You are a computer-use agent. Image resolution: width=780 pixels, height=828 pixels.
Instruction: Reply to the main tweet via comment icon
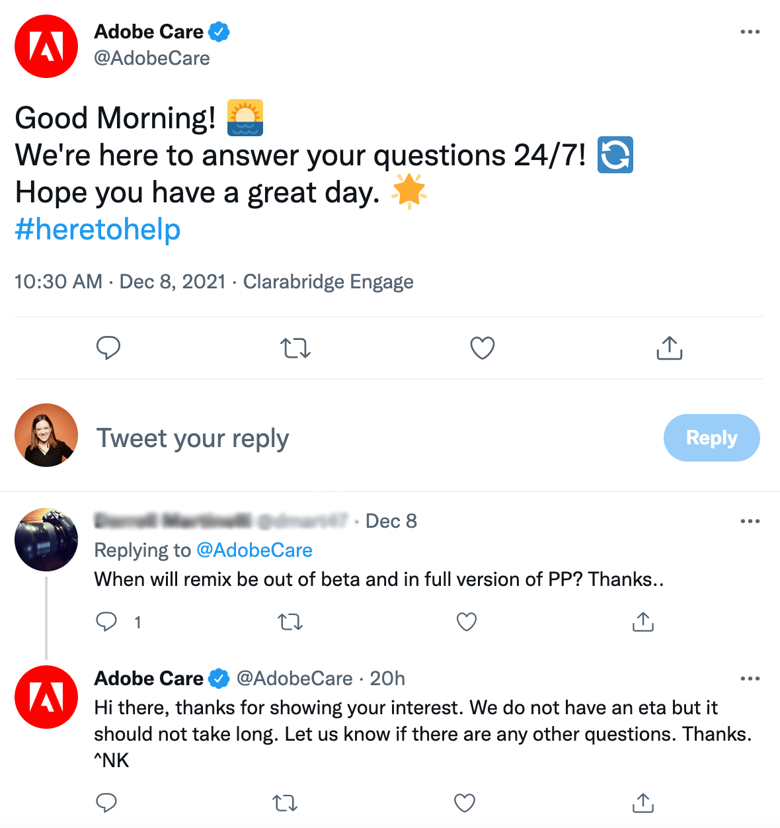coord(108,348)
